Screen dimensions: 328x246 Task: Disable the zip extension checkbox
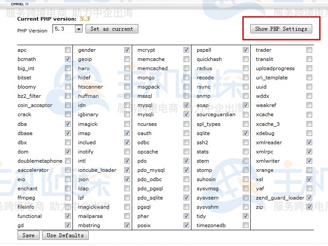pyautogui.click(x=309, y=207)
